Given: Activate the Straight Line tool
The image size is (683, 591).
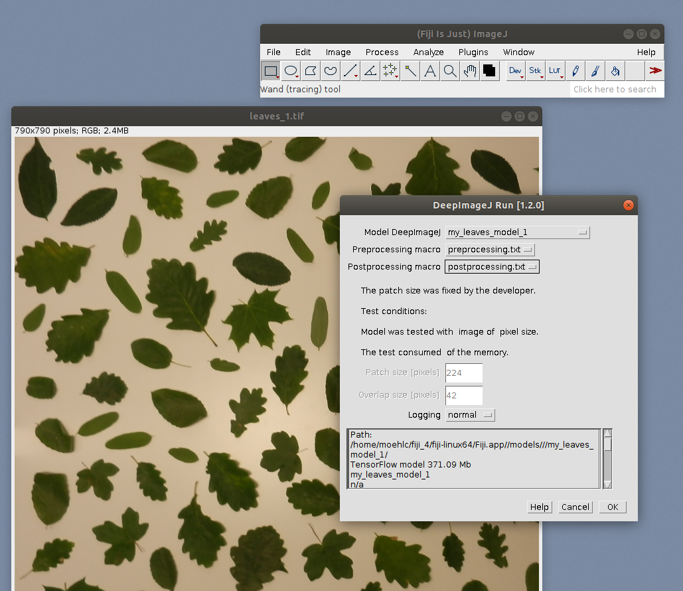Looking at the screenshot, I should click(x=350, y=71).
